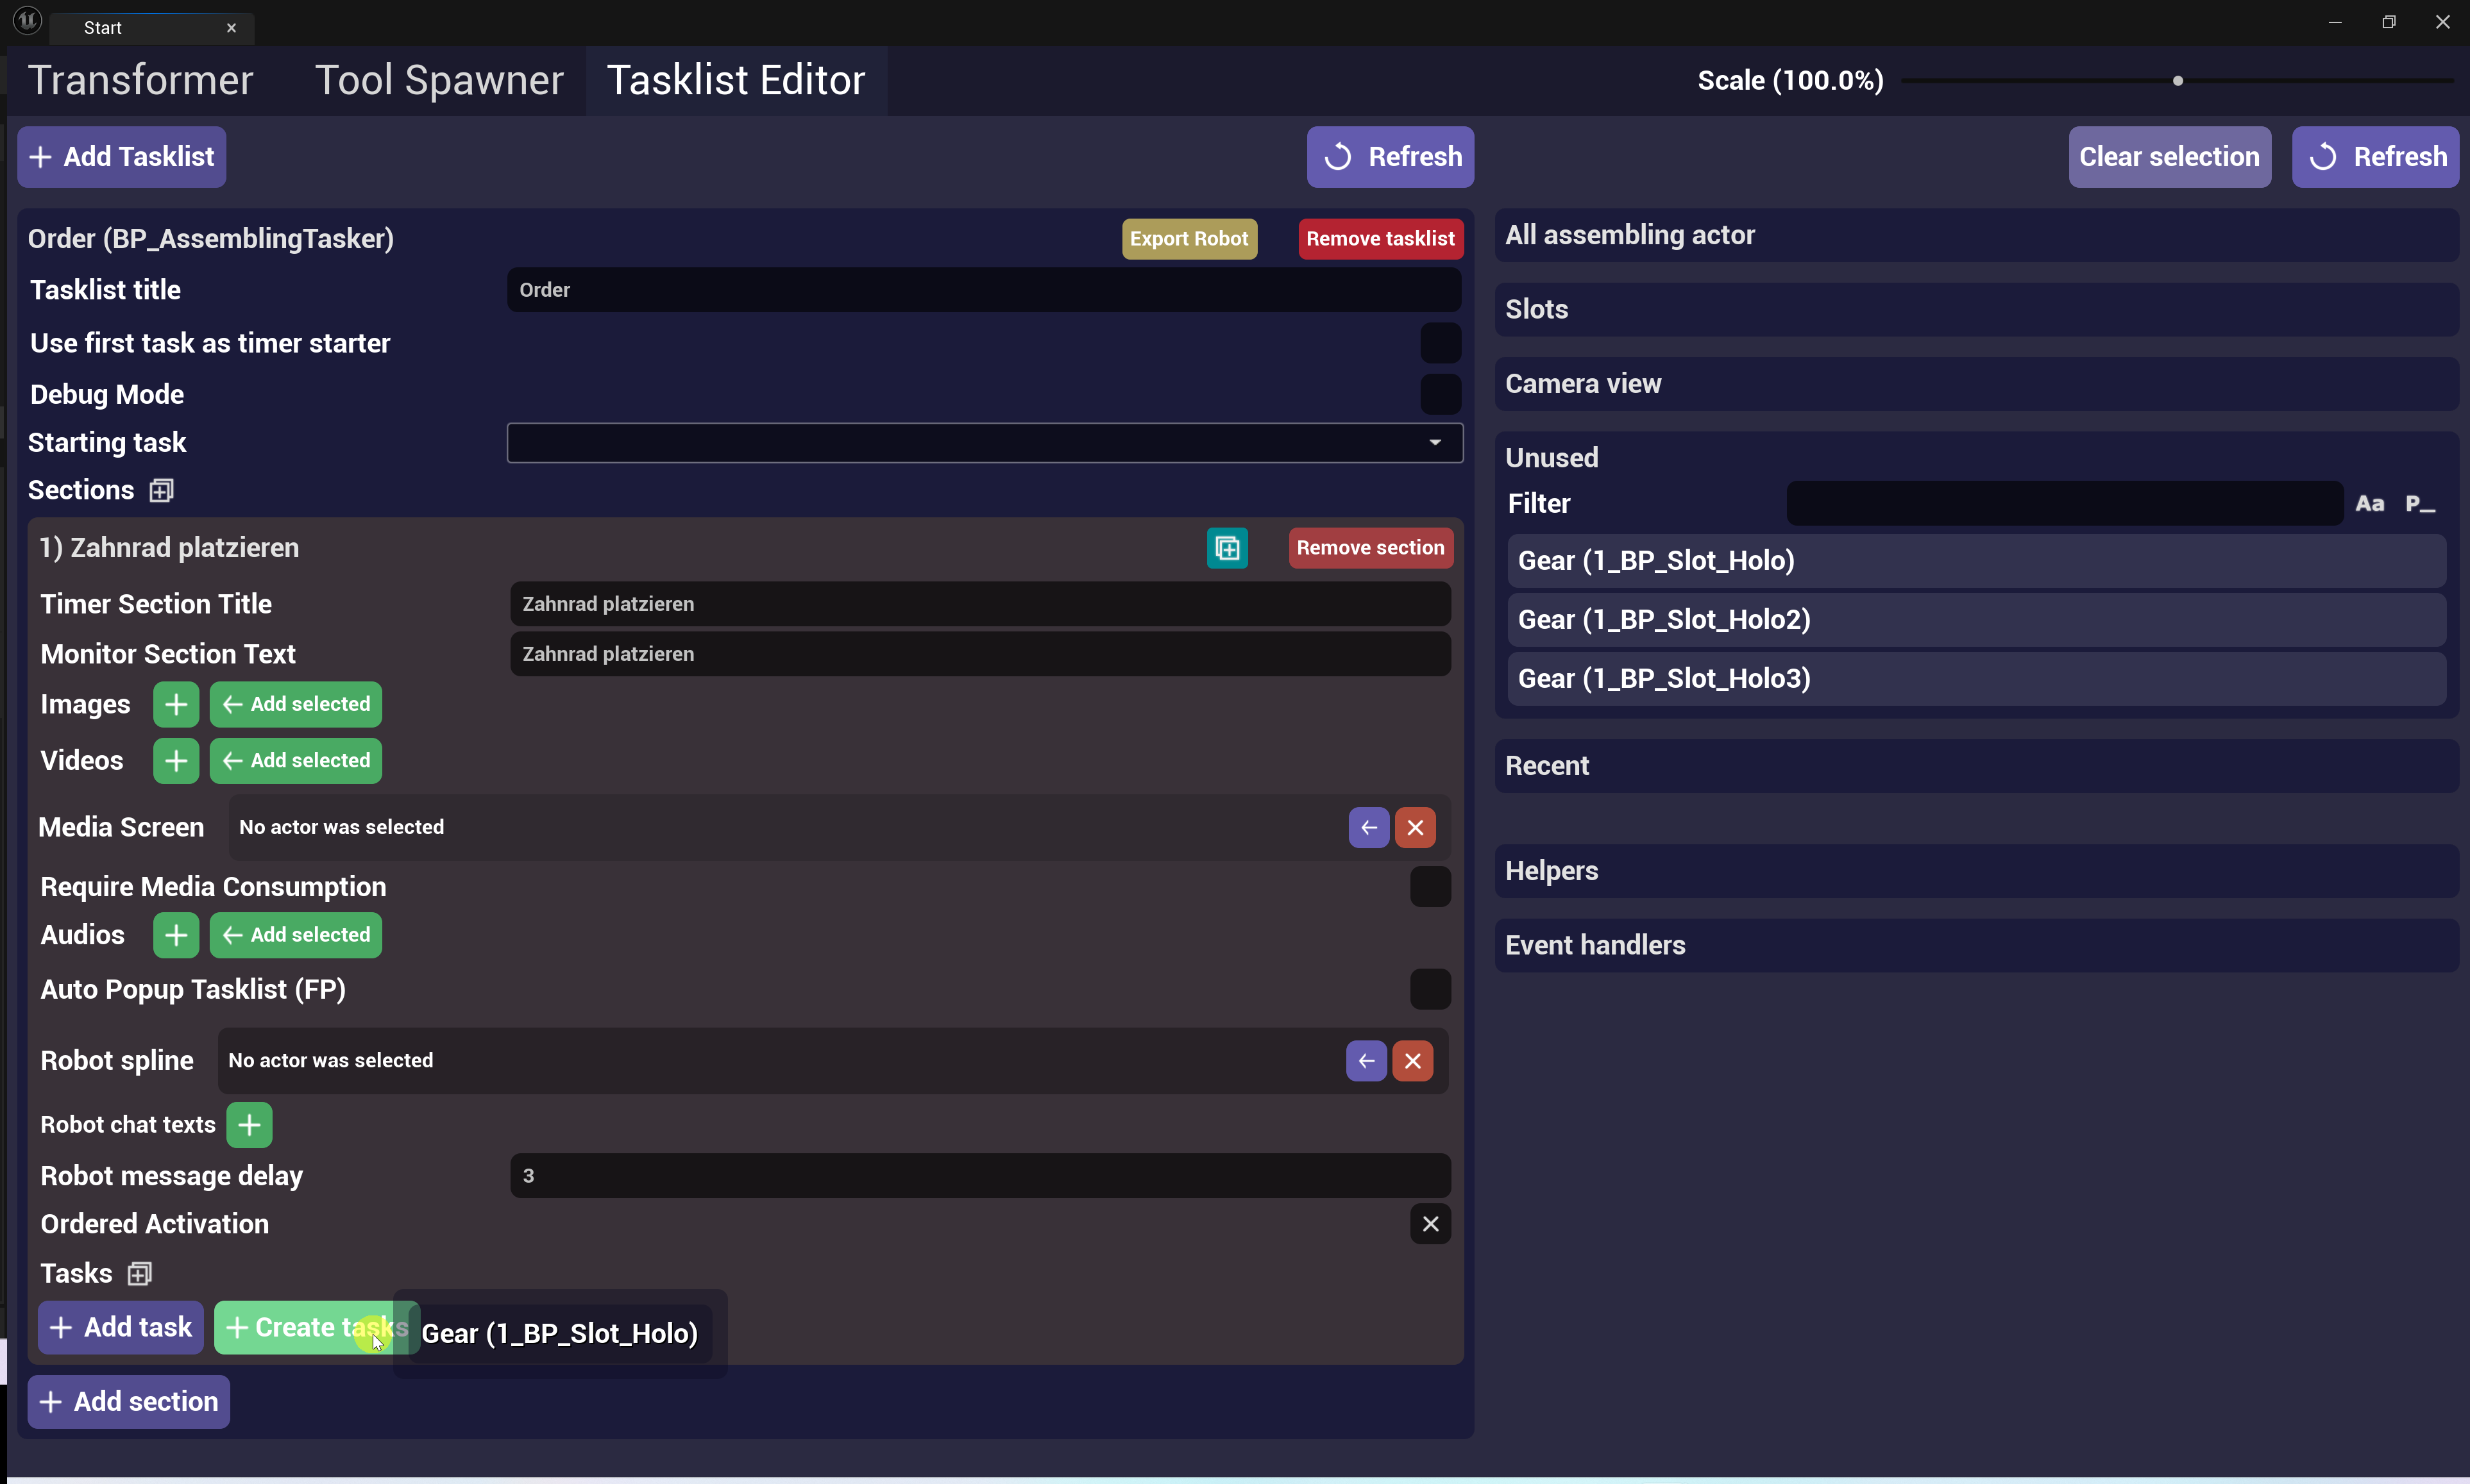This screenshot has width=2470, height=1484.
Task: Click the Export Robot button
Action: (x=1188, y=239)
